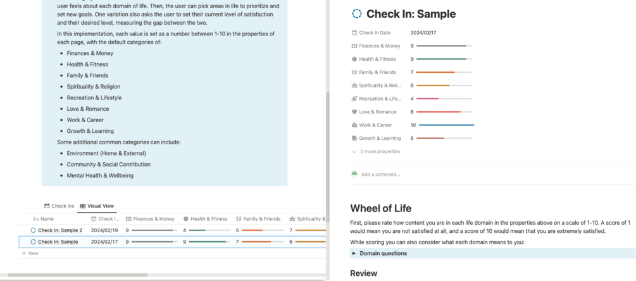Click the Add a comment field
The height and width of the screenshot is (281, 636).
(380, 175)
